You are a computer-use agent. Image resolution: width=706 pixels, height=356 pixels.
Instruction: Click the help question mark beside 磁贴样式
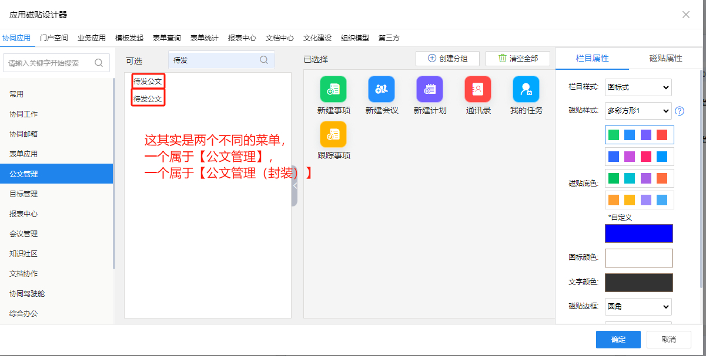[680, 111]
